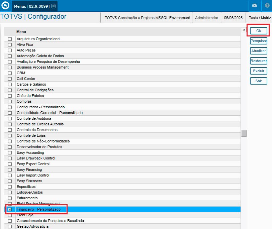Click the vertical scrollbar thumb
Image resolution: width=272 pixels, height=229 pixels.
(x=244, y=133)
